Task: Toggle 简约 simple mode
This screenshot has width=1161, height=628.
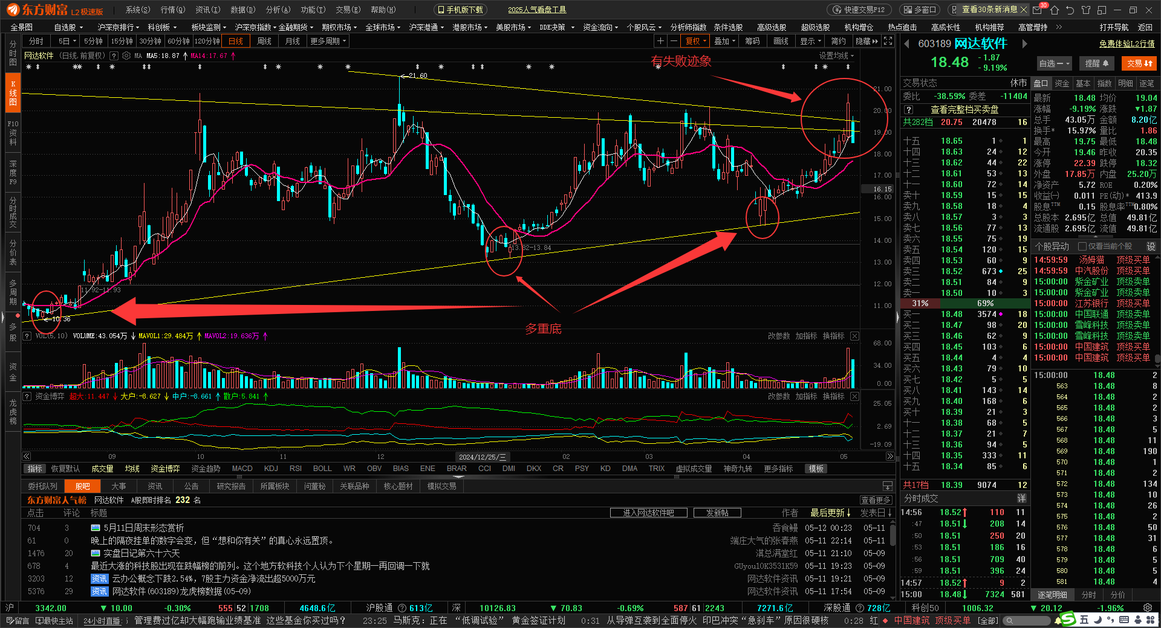Action: (x=839, y=41)
